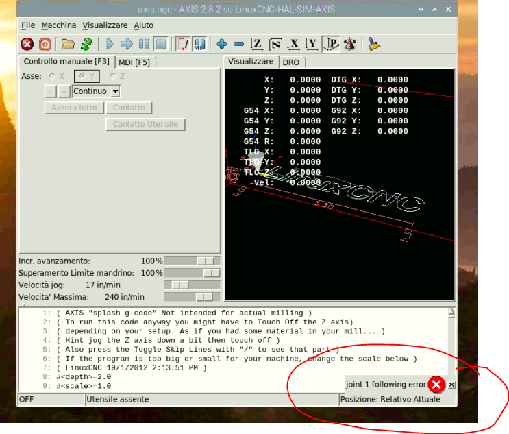
Task: Click the Azzera tutto button
Action: point(75,108)
